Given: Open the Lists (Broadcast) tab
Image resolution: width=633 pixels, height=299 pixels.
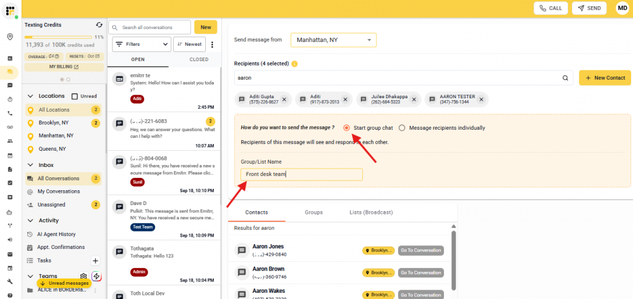Looking at the screenshot, I should click(x=371, y=212).
